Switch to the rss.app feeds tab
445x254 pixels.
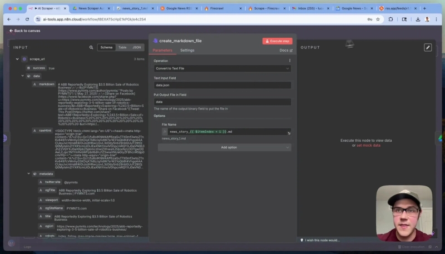pos(398,8)
